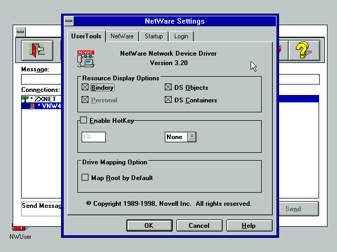The height and width of the screenshot is (252, 337).
Task: Click the Exit door icon in NetWare User Tools
Action: pos(37,50)
